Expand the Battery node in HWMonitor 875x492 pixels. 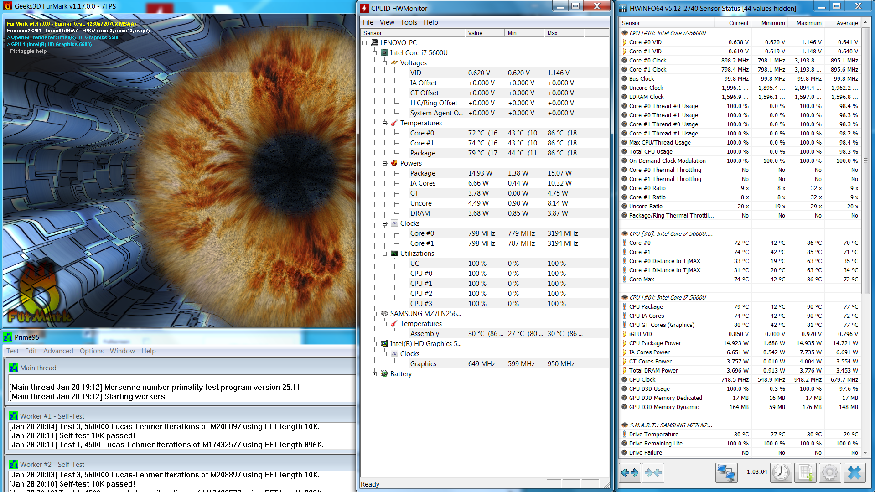click(374, 374)
